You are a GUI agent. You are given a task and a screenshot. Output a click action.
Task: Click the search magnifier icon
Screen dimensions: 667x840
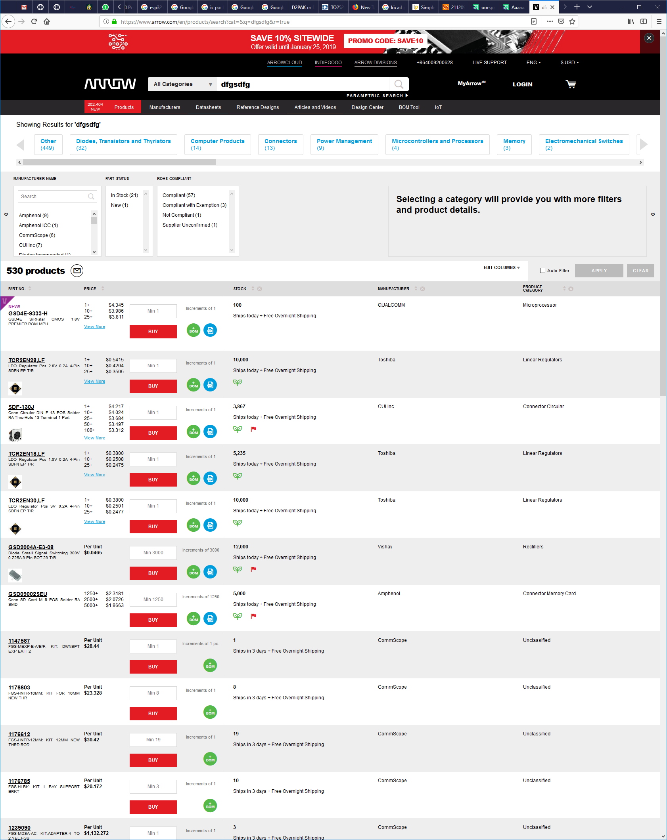coord(399,84)
